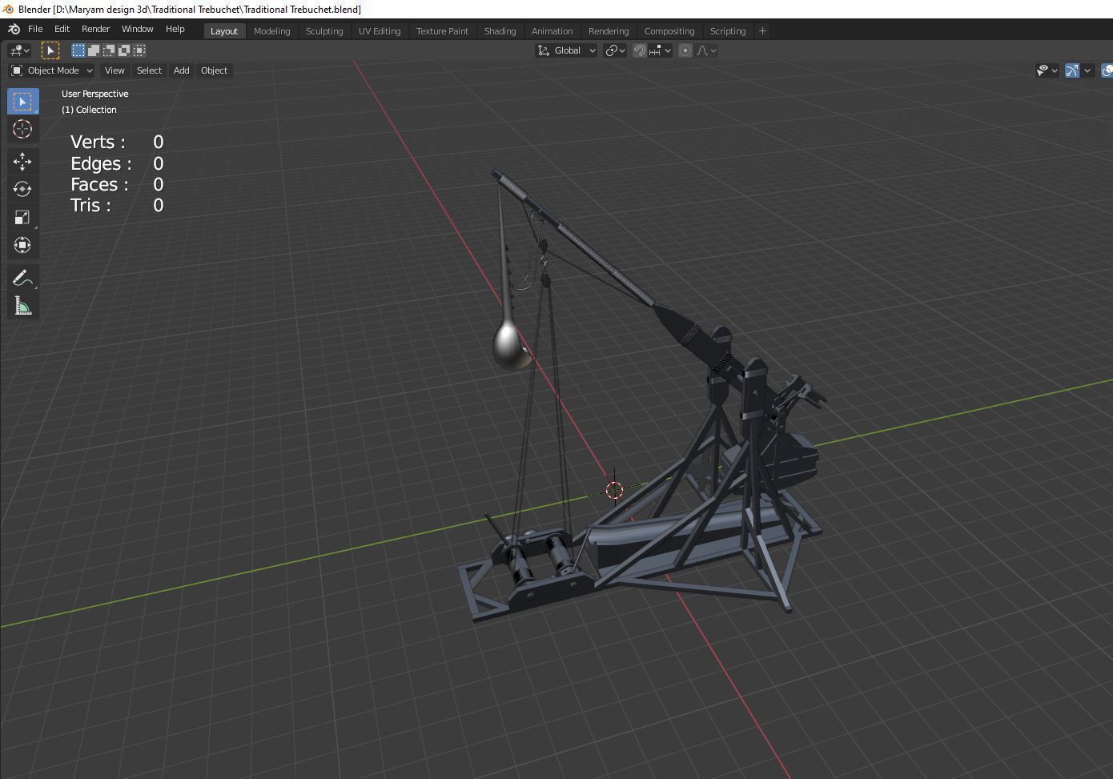The height and width of the screenshot is (779, 1113).
Task: Select the Move tool in the toolbar
Action: (22, 161)
